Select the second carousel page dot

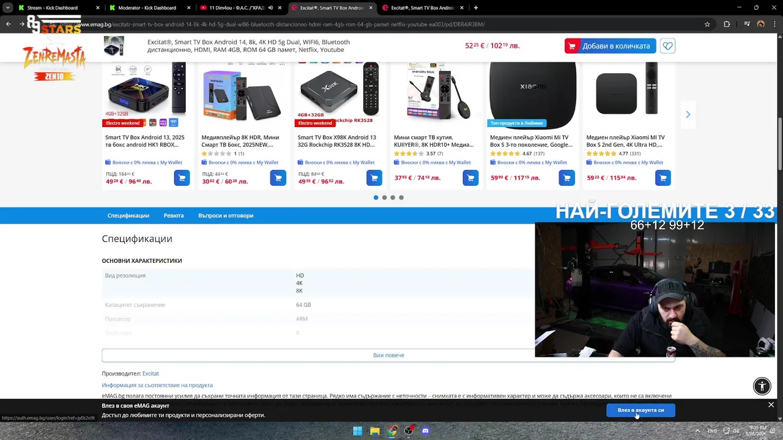(x=384, y=197)
